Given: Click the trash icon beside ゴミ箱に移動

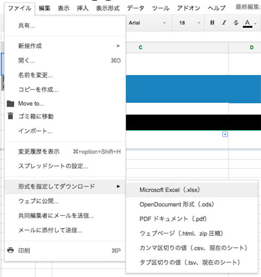Looking at the screenshot, I should click(10, 116).
